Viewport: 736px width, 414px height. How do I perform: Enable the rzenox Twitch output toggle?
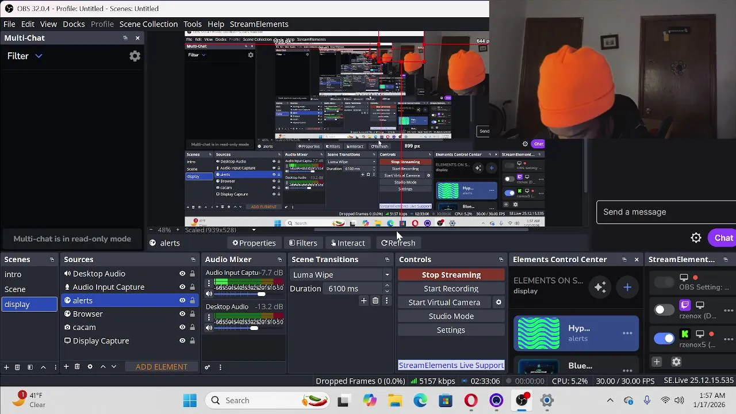pyautogui.click(x=664, y=310)
